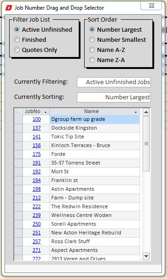Screen dimensions: 167x279
Task: Select the Finished filter radio button
Action: click(x=17, y=40)
